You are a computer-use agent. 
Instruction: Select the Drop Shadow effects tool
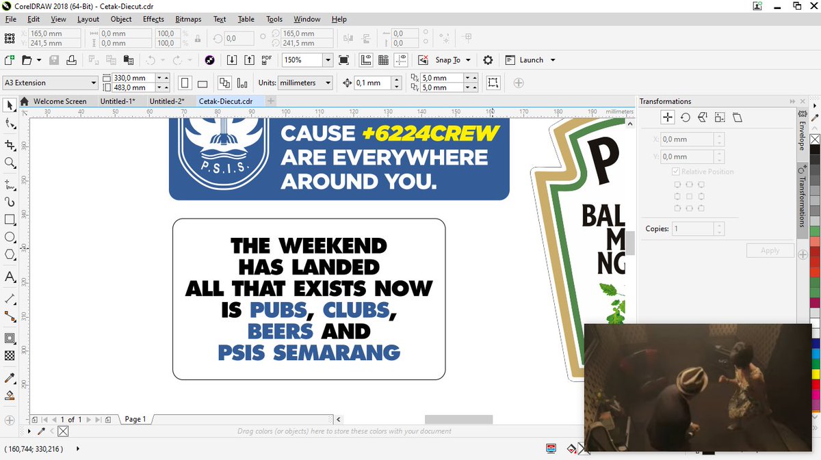(10, 338)
